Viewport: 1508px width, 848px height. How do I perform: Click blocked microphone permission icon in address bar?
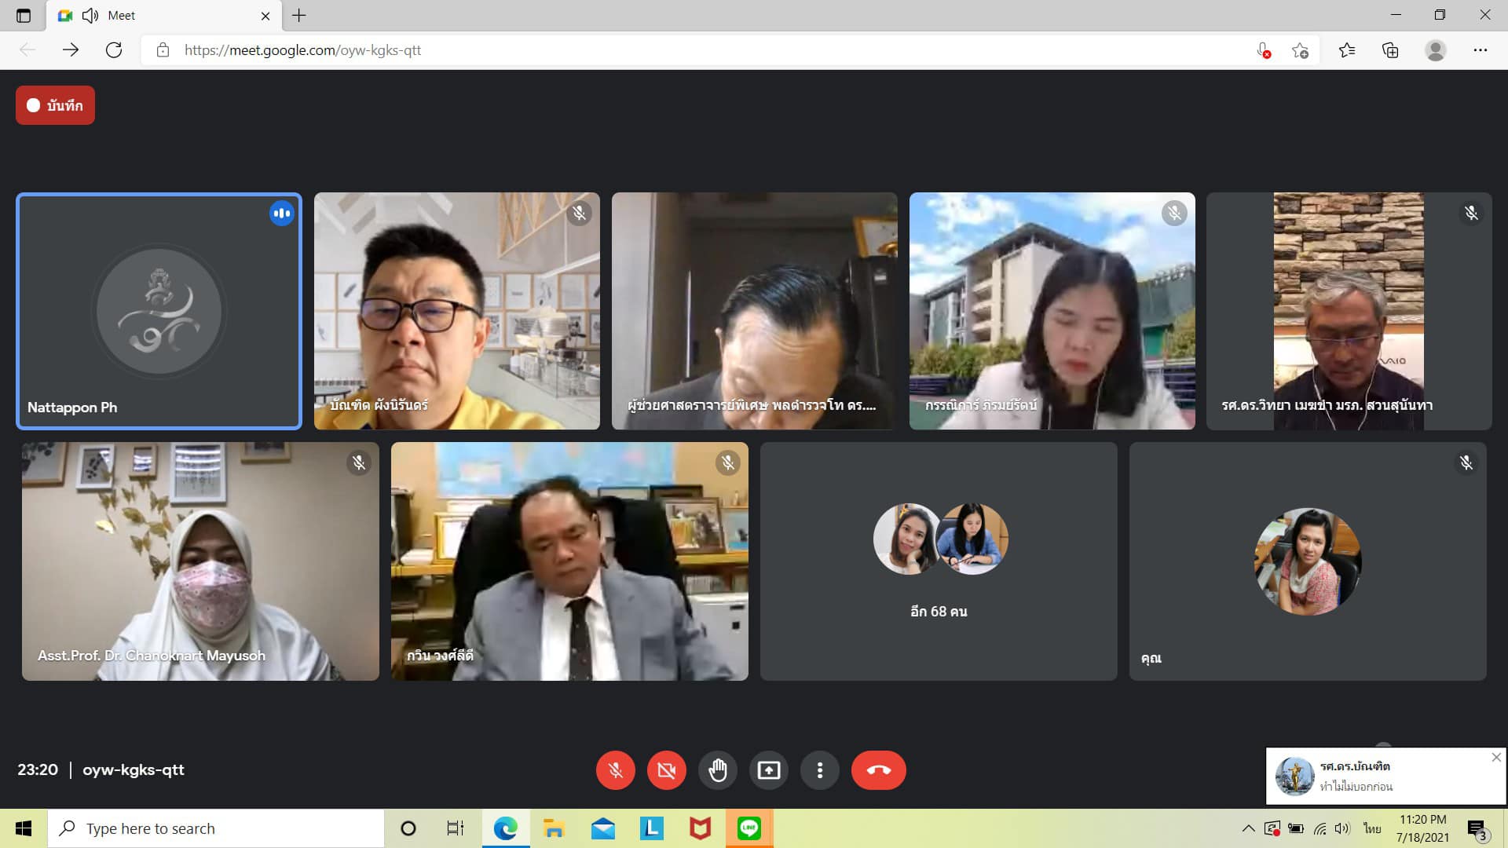[x=1263, y=50]
